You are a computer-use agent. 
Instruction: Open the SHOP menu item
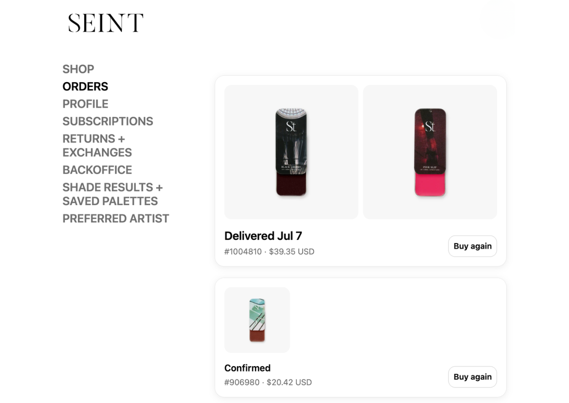click(x=78, y=69)
